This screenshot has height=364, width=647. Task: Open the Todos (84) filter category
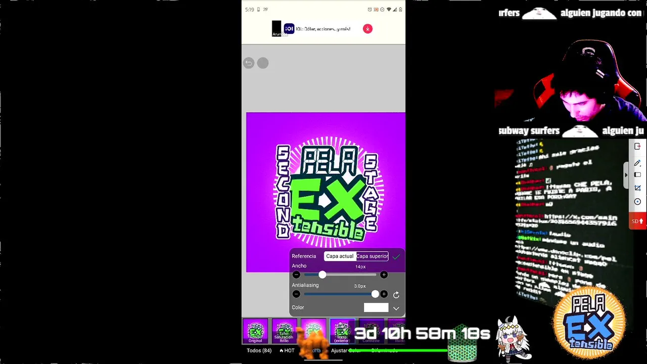(259, 350)
